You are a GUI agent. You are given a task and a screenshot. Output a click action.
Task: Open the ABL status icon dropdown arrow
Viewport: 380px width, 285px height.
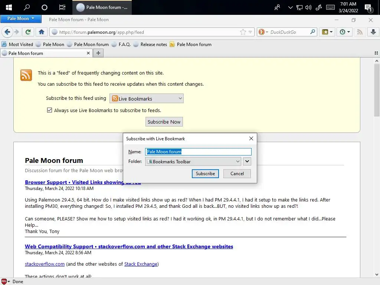coord(9,281)
